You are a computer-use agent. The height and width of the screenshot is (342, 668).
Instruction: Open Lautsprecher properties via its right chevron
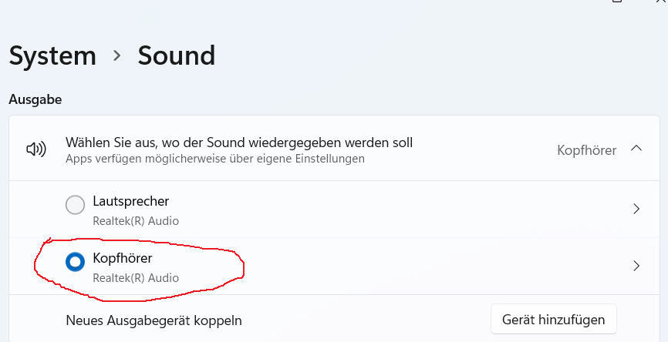click(636, 209)
